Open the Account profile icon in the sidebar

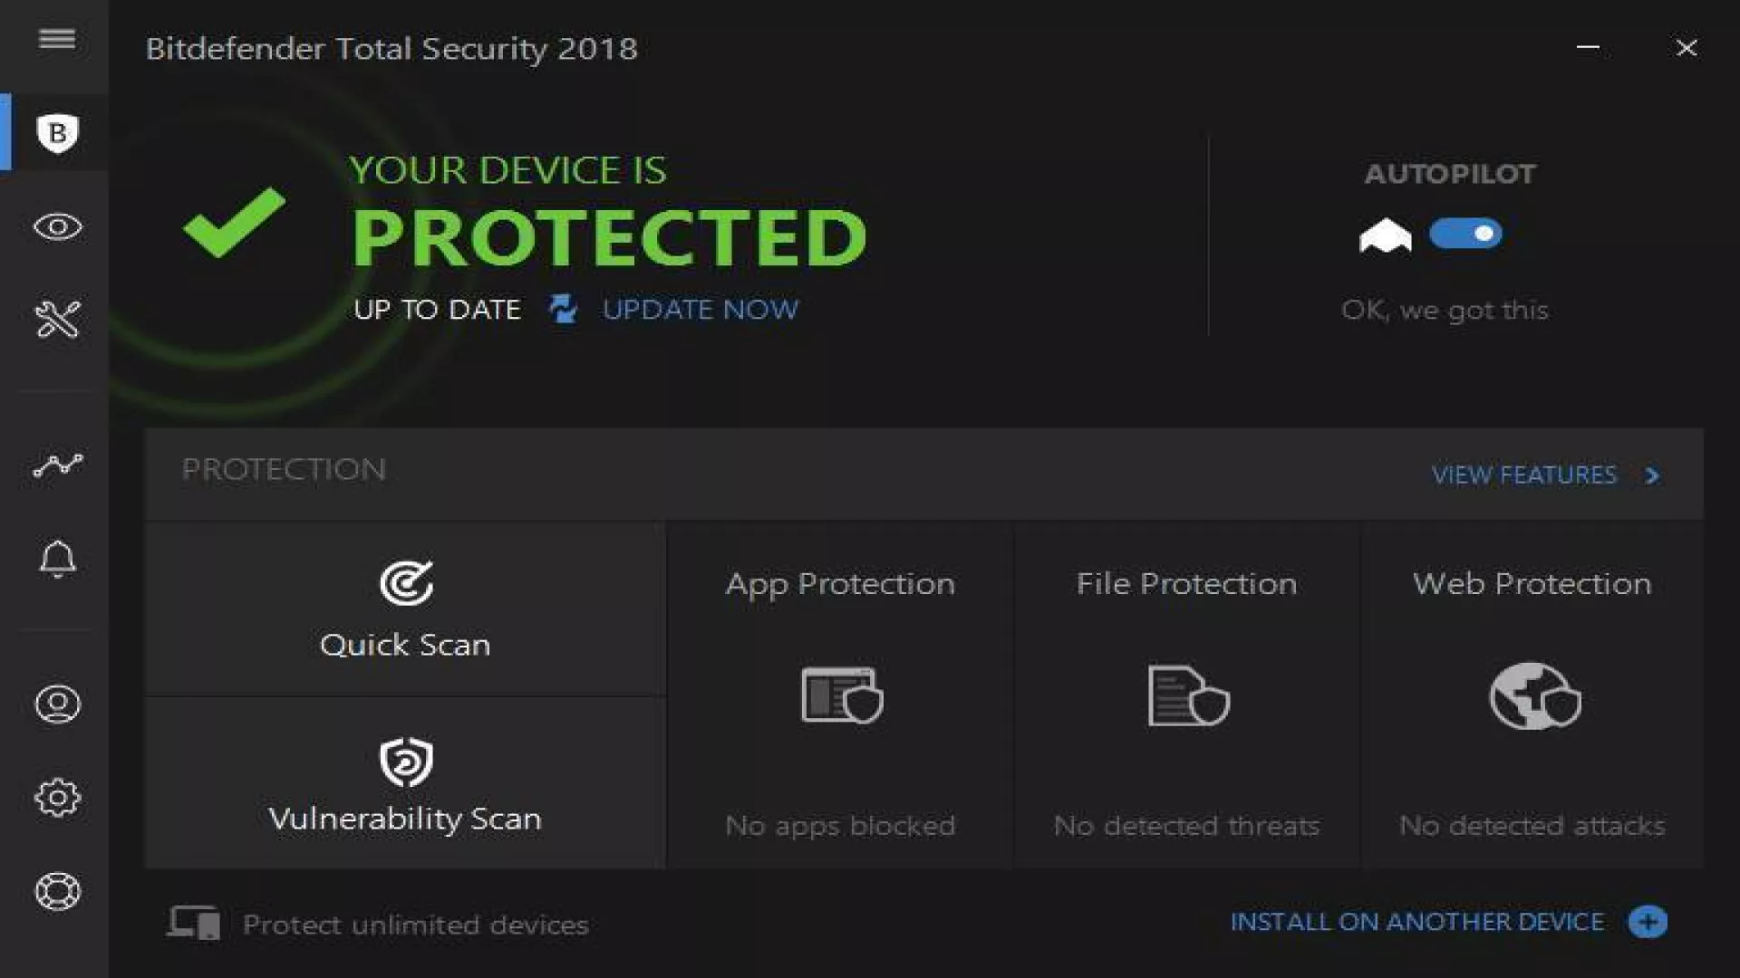(x=57, y=704)
